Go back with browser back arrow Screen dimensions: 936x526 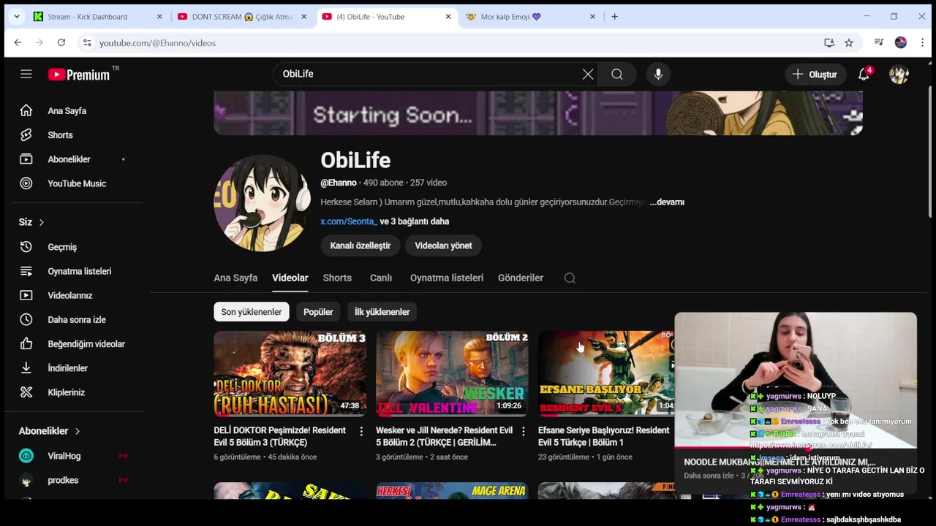pyautogui.click(x=18, y=43)
